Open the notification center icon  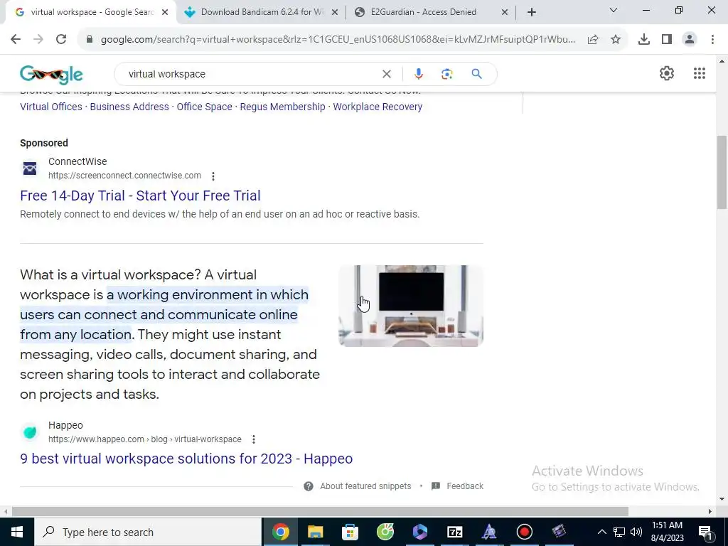(705, 532)
